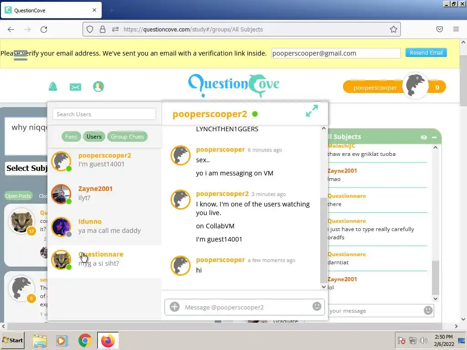
Task: Click page scrollbar up arrow
Action: [x=463, y=42]
